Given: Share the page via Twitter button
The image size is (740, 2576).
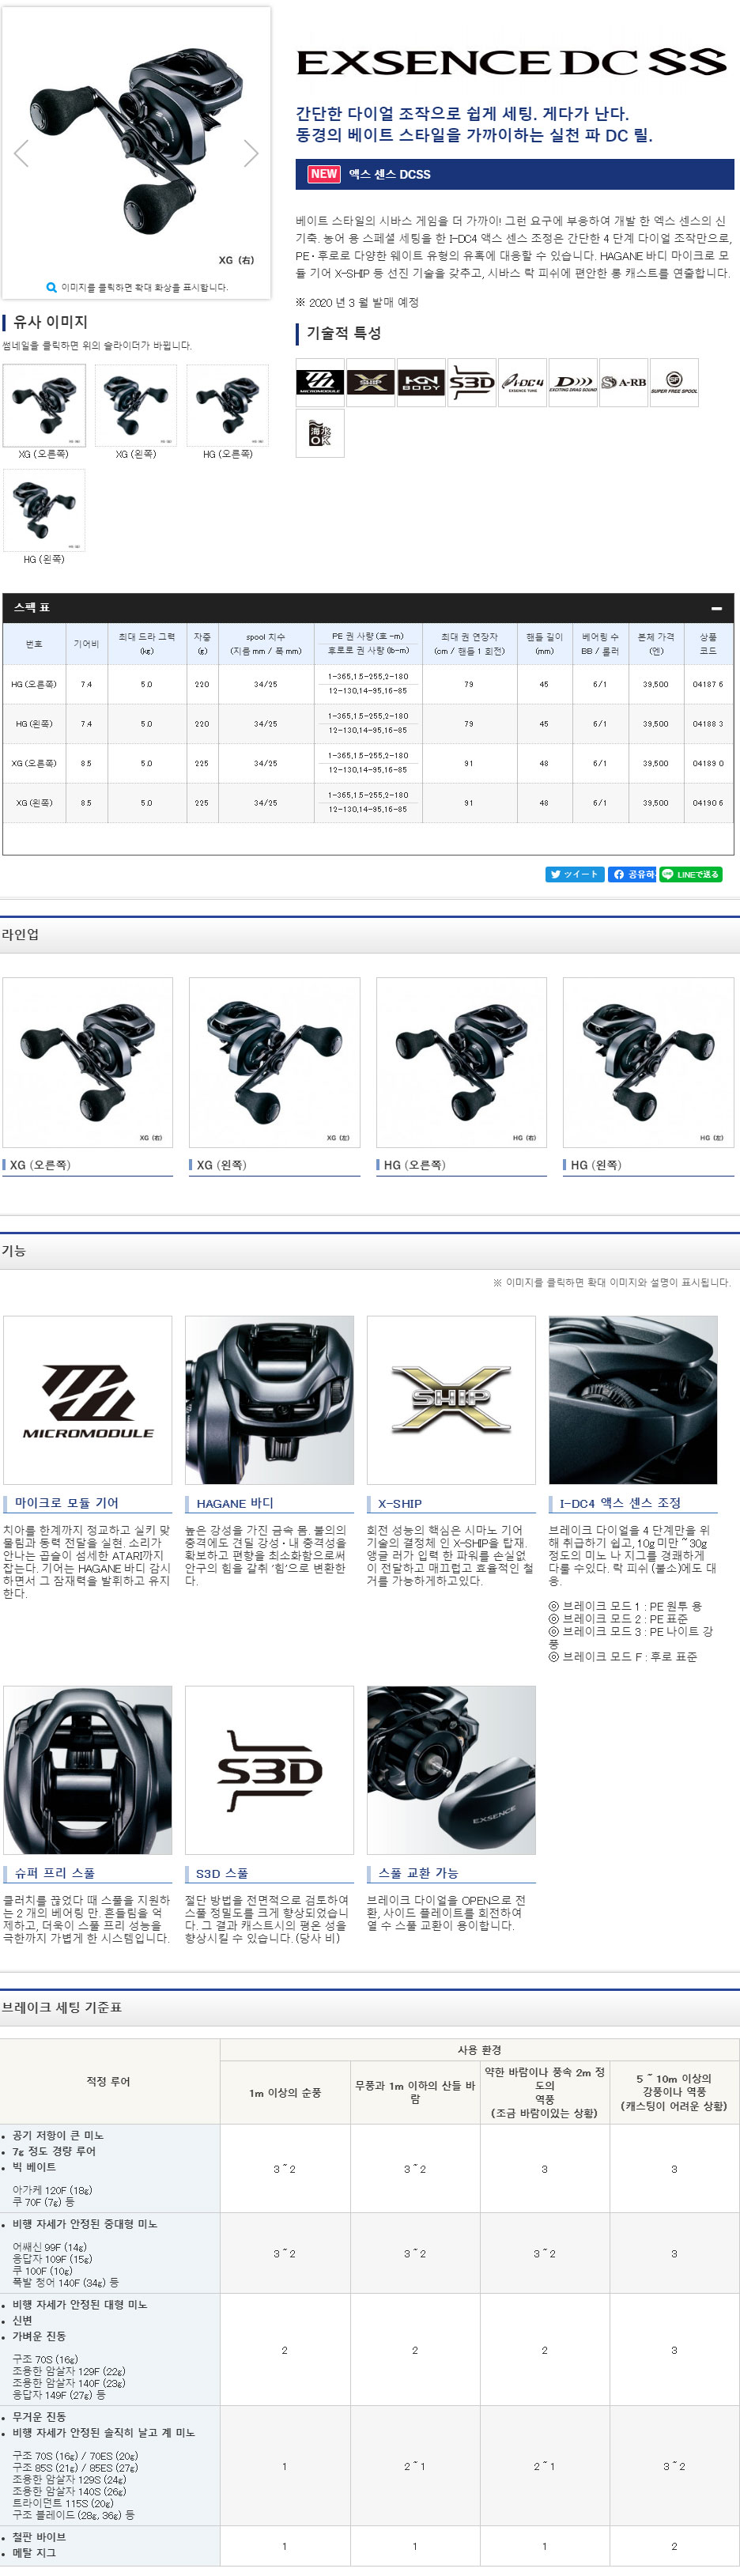Looking at the screenshot, I should coord(575,874).
